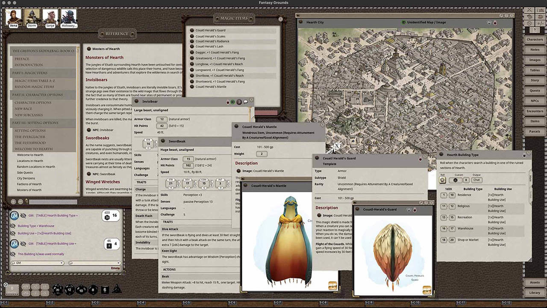Screen dimensions: 547x308
Task: Click the Emote button in the chat window
Action: (115, 268)
